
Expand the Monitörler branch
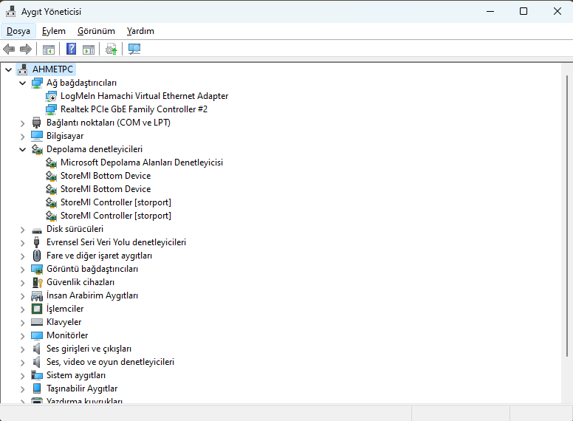tap(22, 336)
